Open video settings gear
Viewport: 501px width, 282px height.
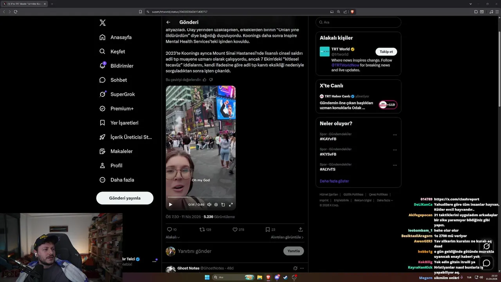coord(216,204)
